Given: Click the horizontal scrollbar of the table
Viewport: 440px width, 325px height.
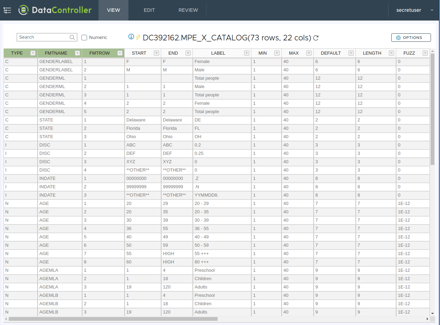Looking at the screenshot, I should click(x=113, y=319).
